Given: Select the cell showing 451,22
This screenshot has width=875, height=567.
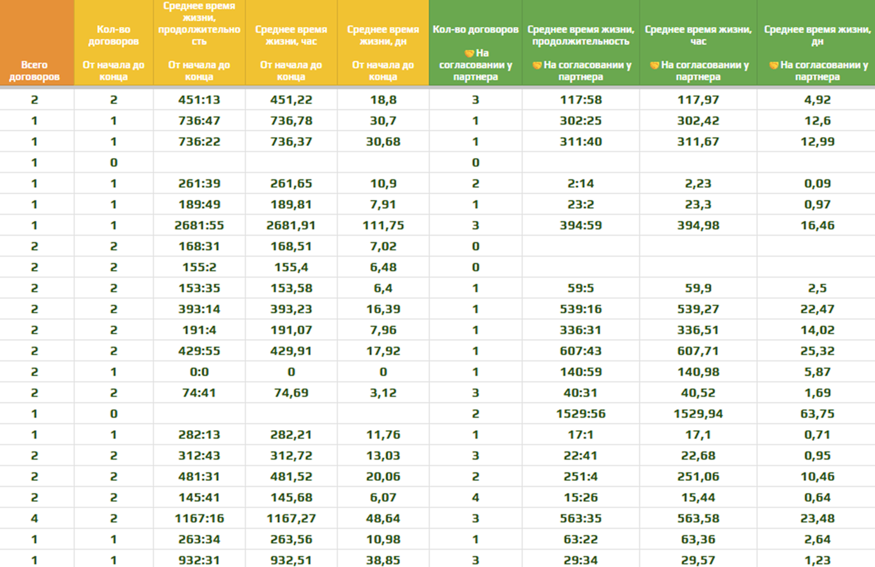Looking at the screenshot, I should tap(291, 100).
